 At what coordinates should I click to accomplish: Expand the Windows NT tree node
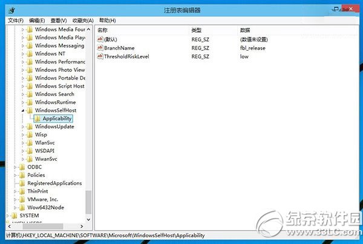tap(23, 54)
